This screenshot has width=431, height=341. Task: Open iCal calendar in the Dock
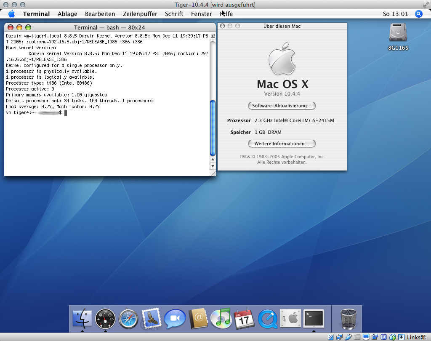[x=245, y=319]
